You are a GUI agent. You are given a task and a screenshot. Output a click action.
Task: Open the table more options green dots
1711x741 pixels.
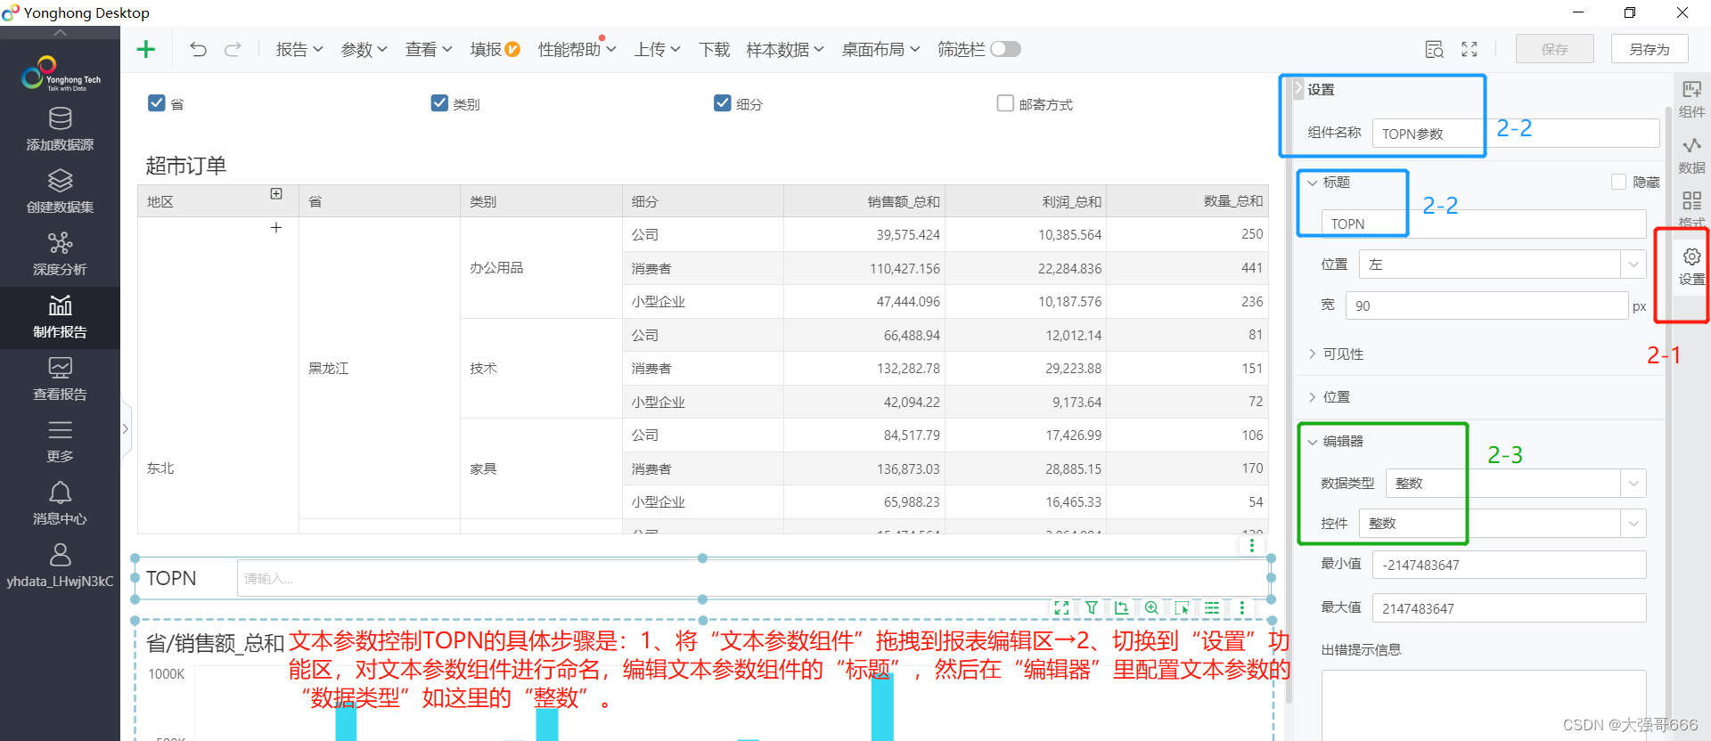tap(1251, 544)
